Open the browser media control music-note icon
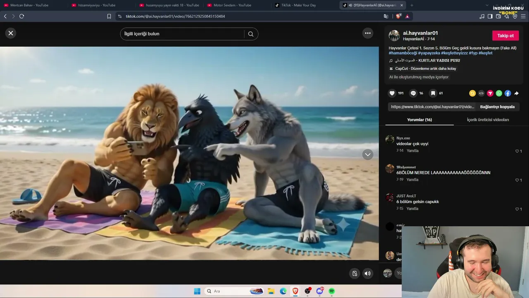This screenshot has height=298, width=529. pyautogui.click(x=482, y=16)
